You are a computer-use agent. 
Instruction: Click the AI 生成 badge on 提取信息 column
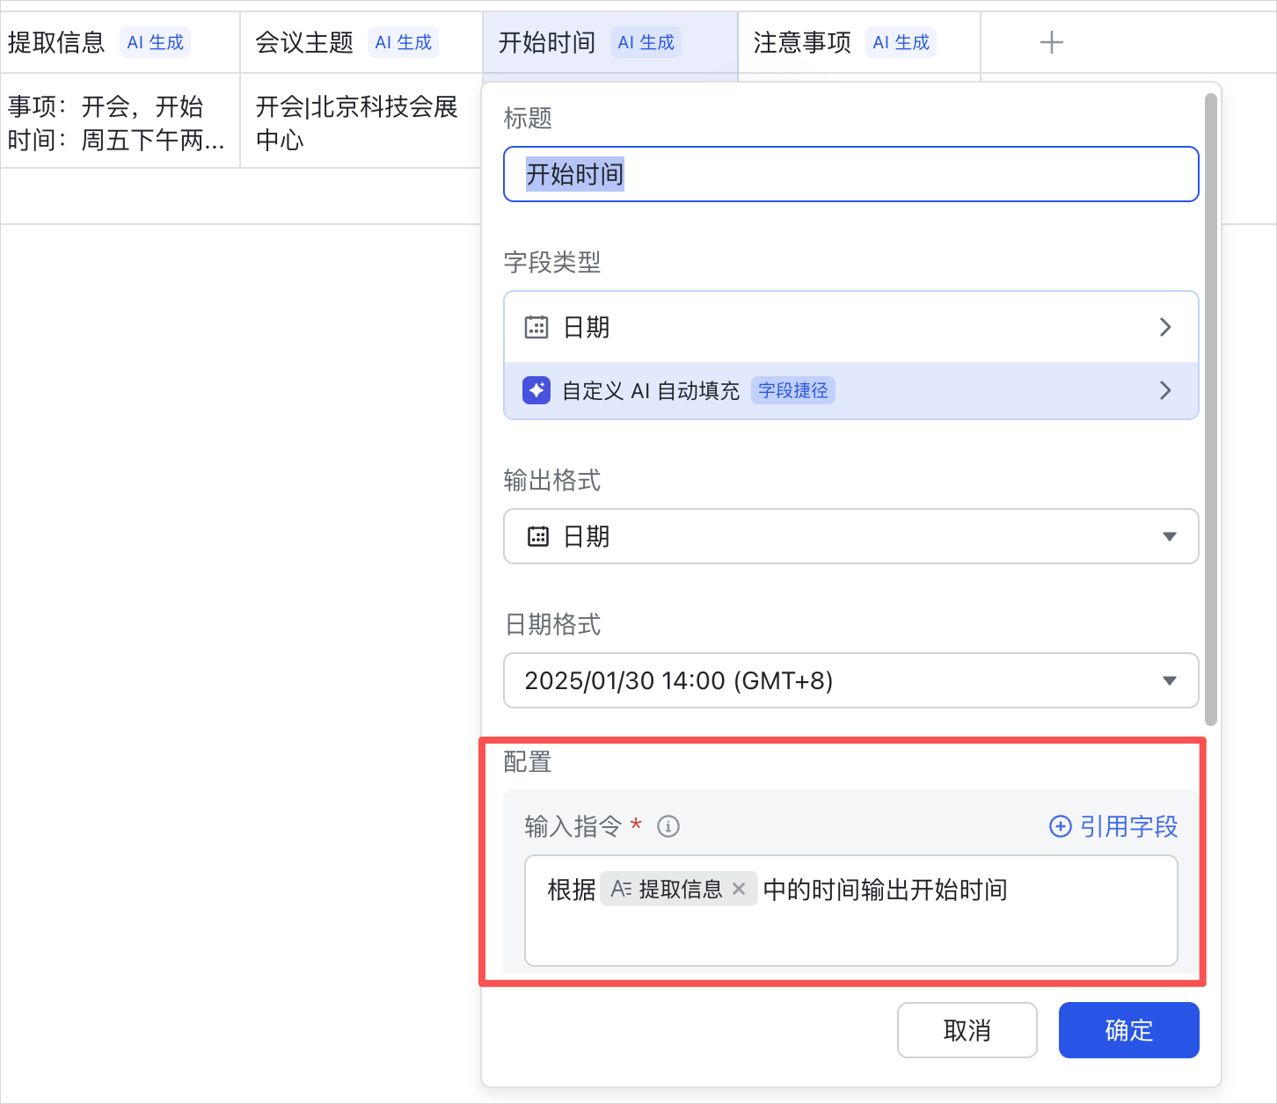point(155,42)
